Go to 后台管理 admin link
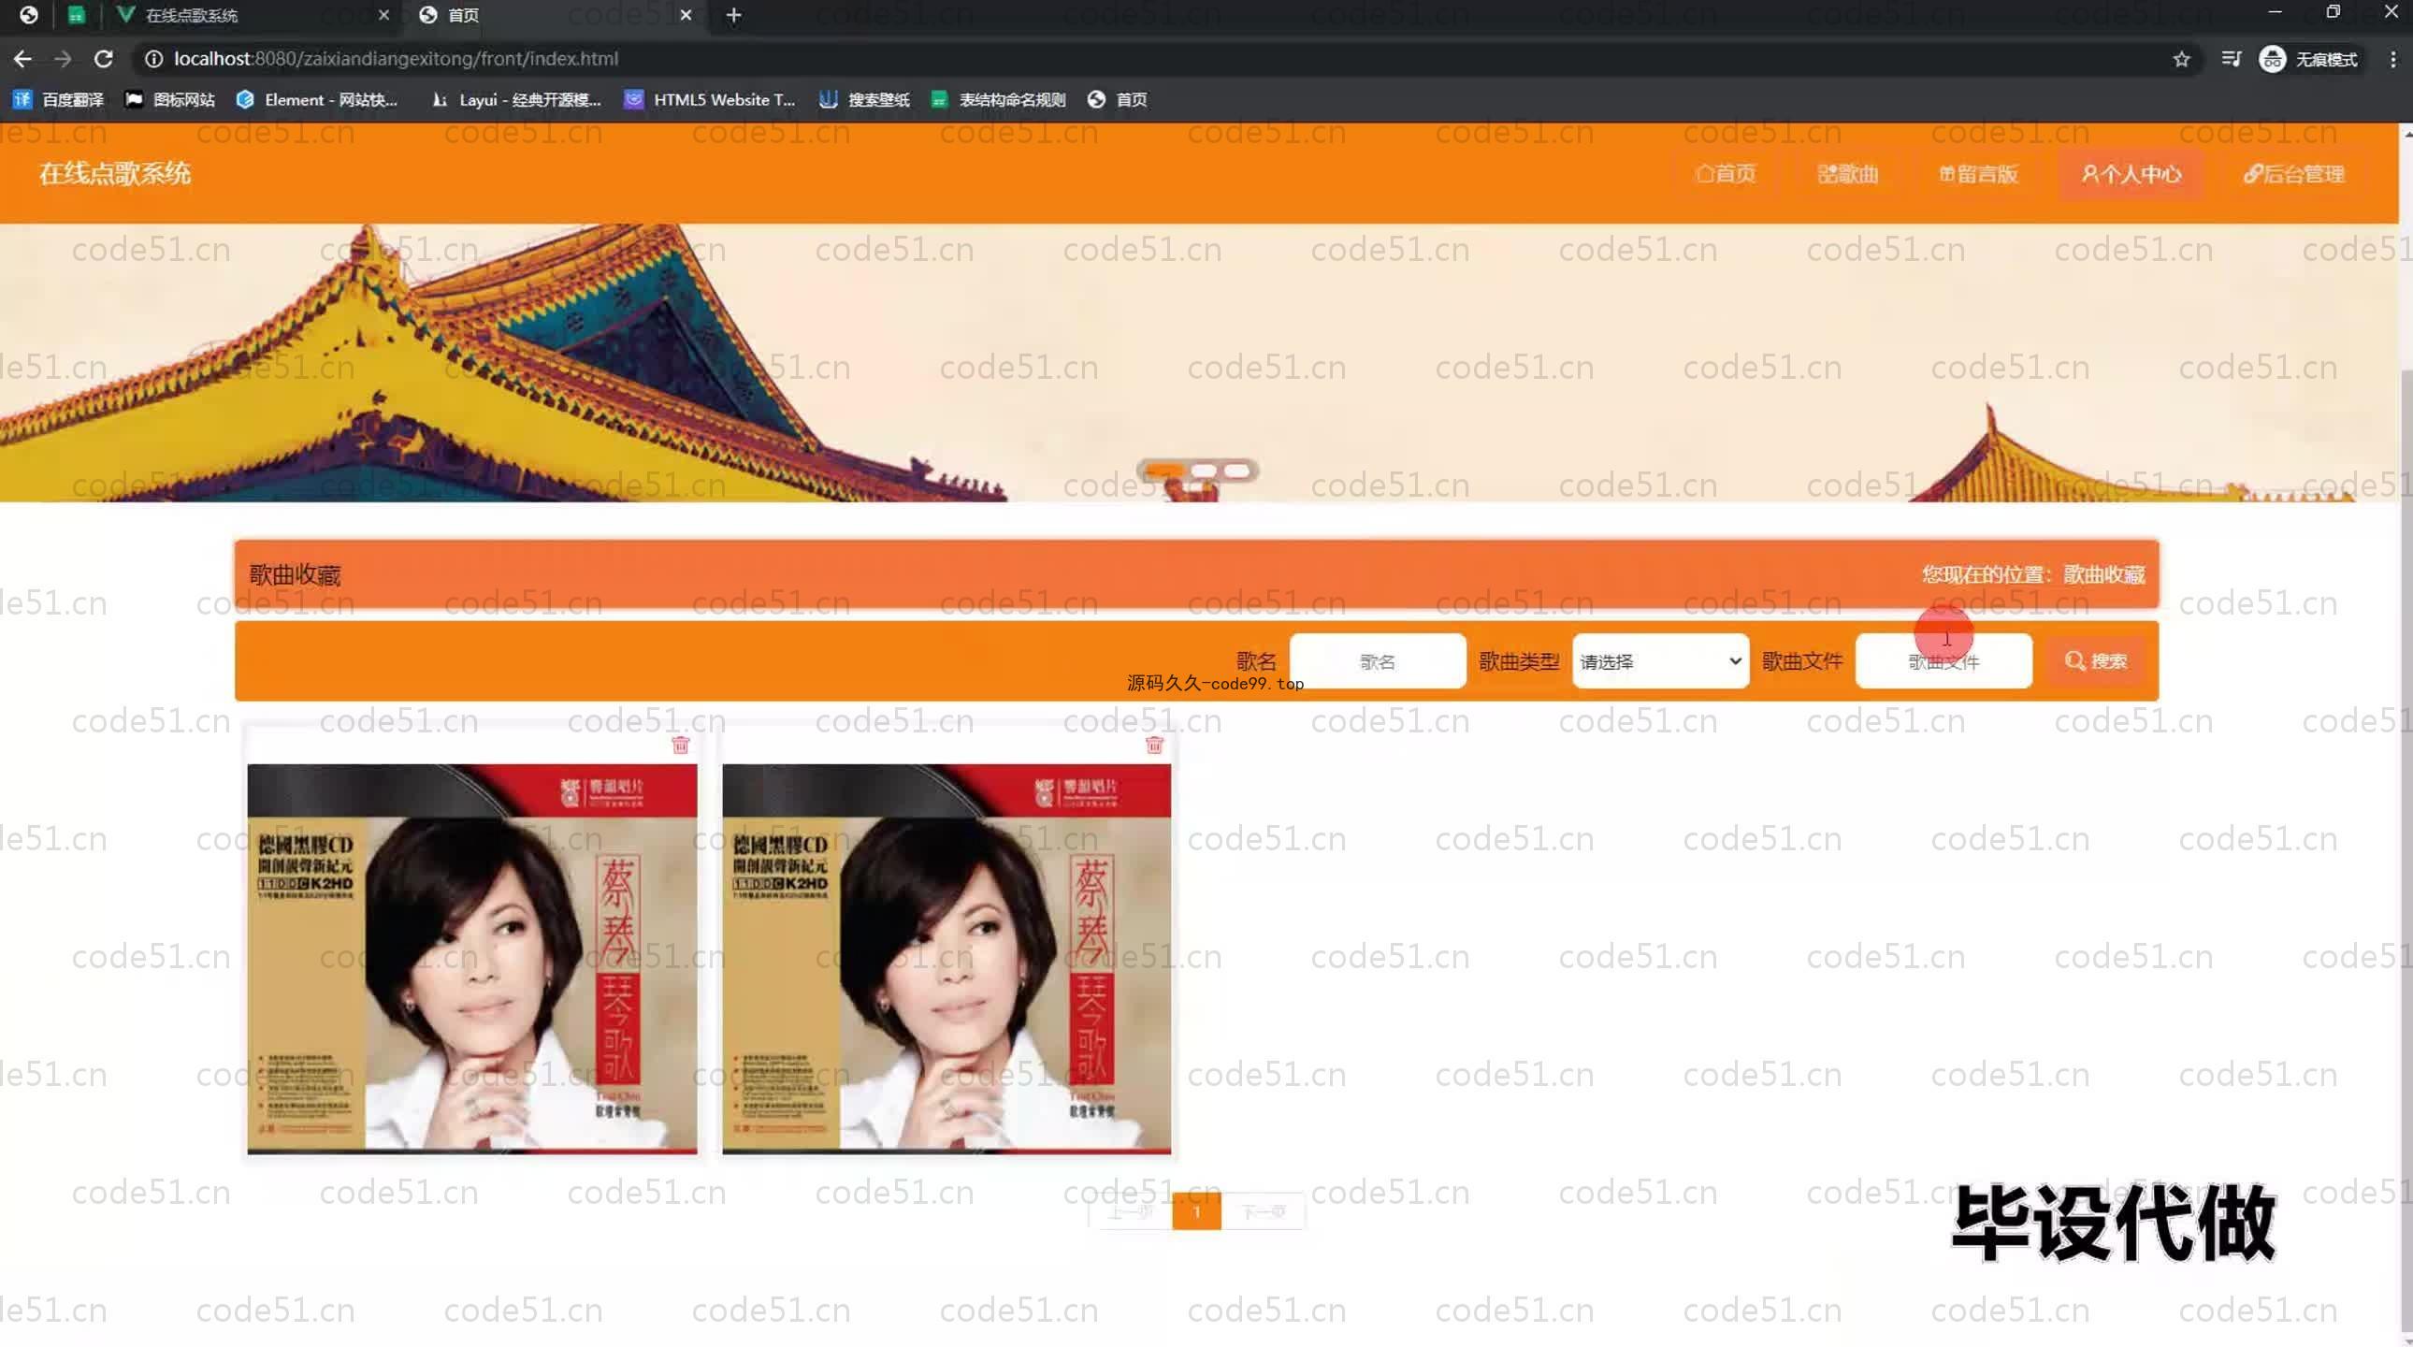The height and width of the screenshot is (1347, 2413). (2294, 174)
